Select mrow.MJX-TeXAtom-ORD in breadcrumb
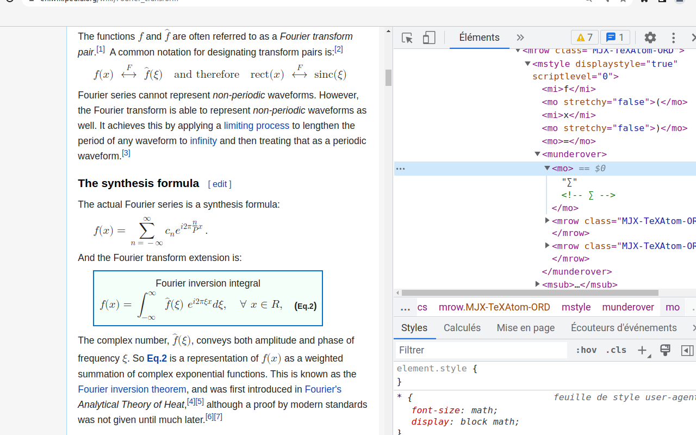The height and width of the screenshot is (435, 696). click(x=494, y=307)
